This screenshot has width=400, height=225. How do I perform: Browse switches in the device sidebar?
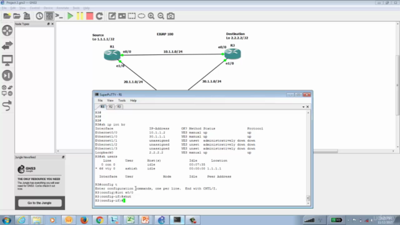[7, 46]
